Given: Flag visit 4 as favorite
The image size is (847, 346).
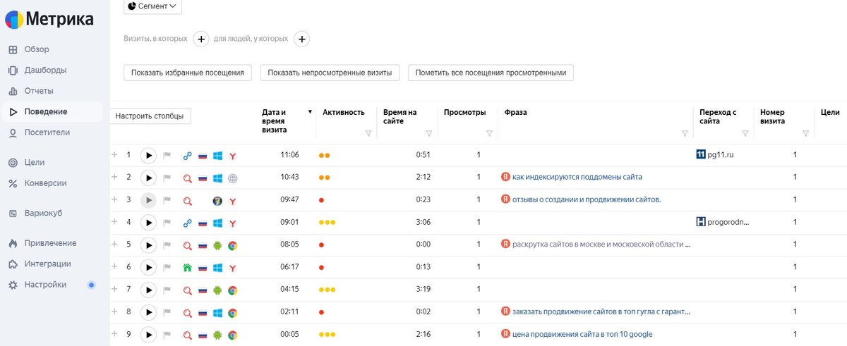Looking at the screenshot, I should [x=167, y=223].
